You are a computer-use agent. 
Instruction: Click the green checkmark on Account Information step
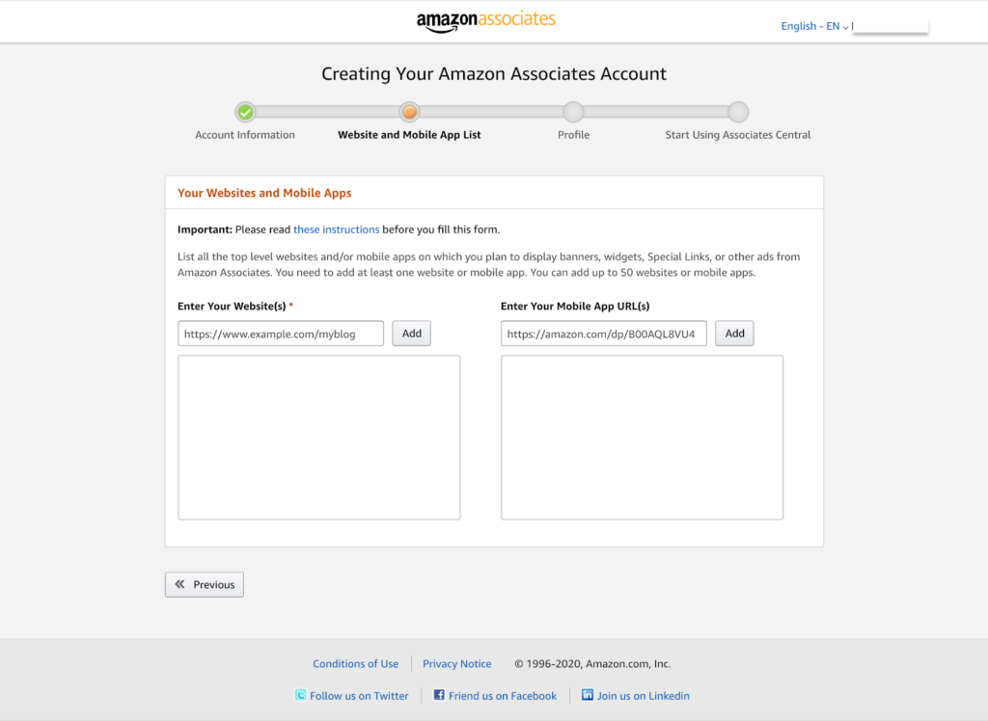(244, 111)
